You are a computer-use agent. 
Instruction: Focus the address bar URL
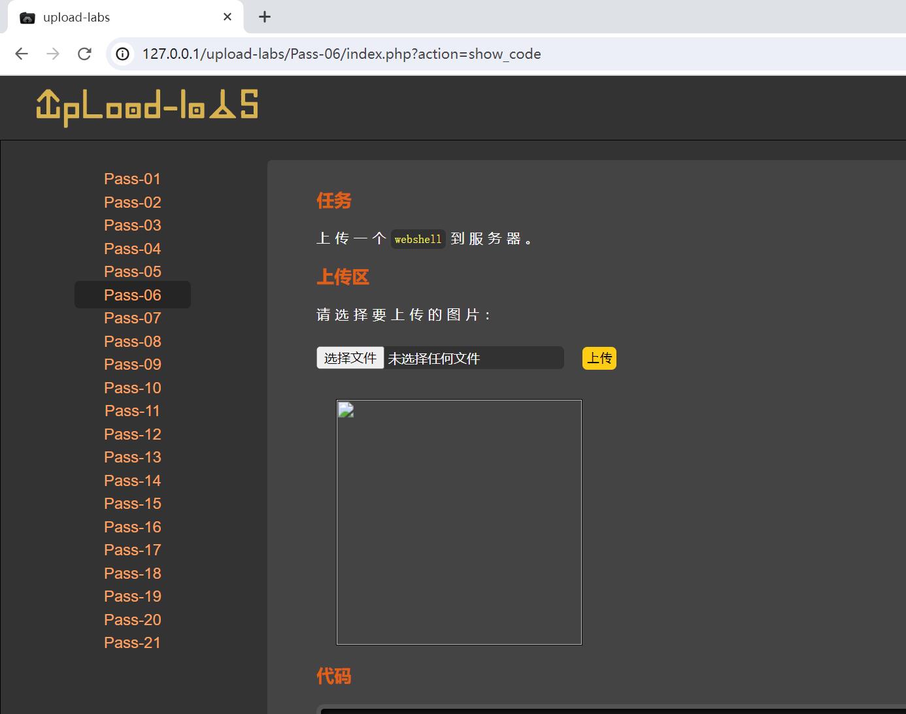[x=341, y=54]
